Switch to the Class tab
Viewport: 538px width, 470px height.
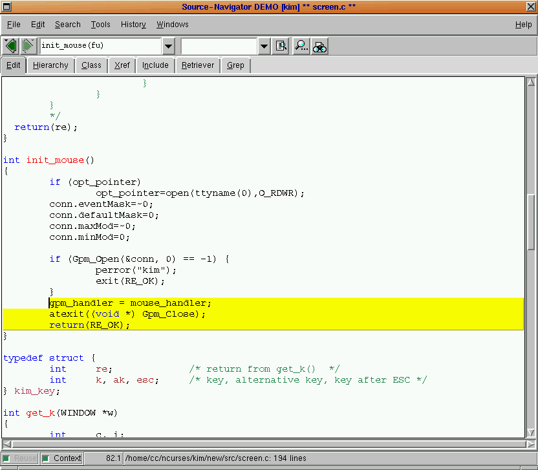pos(91,65)
